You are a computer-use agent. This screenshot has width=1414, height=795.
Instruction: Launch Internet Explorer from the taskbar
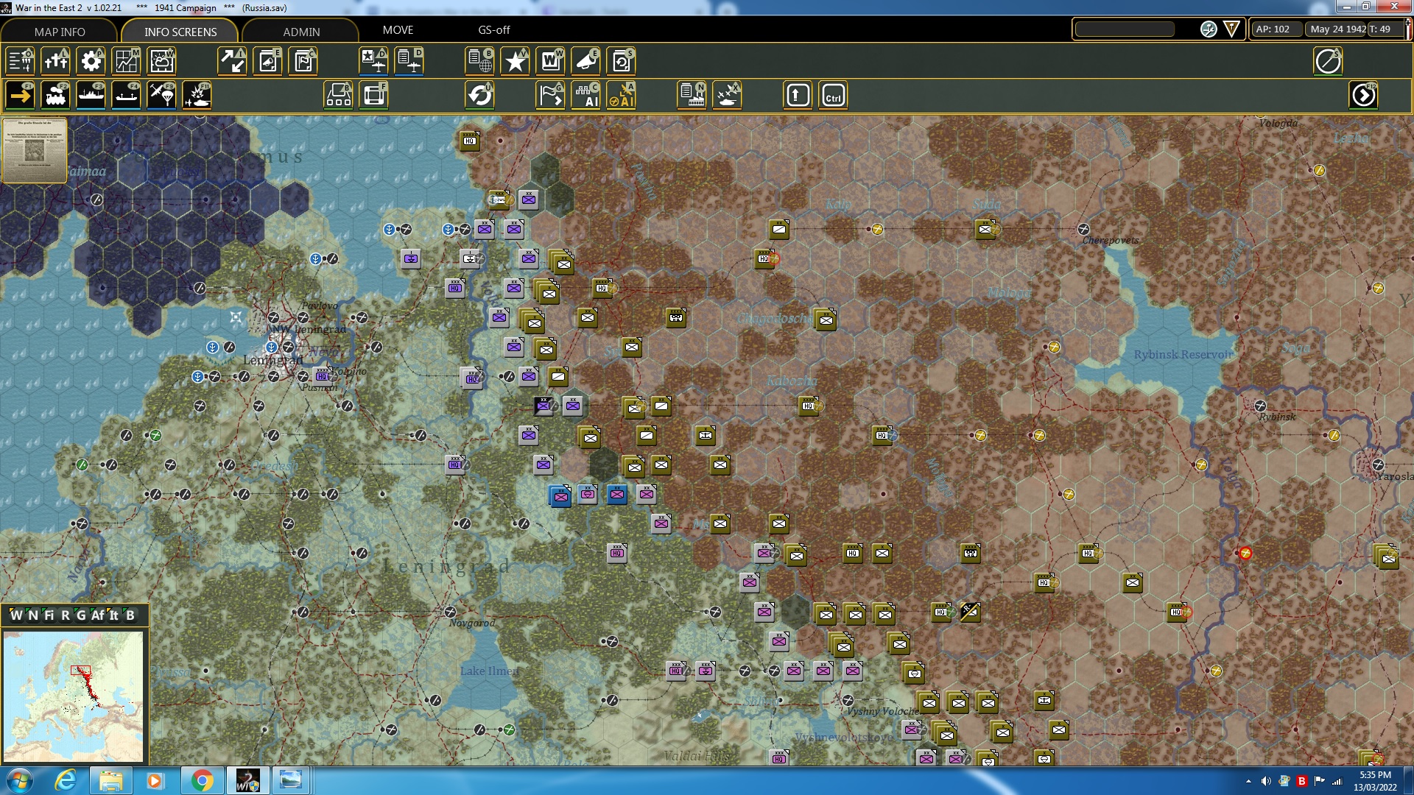click(x=66, y=780)
